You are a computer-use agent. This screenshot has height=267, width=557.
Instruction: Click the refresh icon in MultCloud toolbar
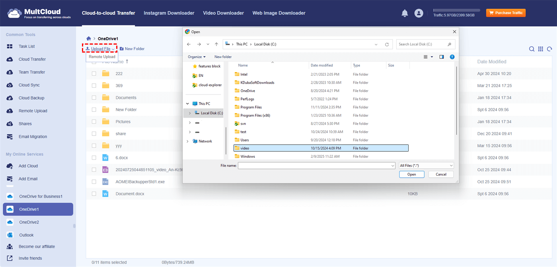(549, 49)
